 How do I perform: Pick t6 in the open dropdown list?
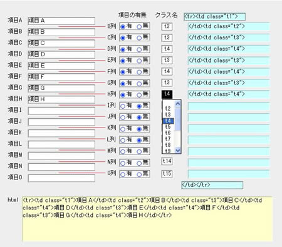click(x=168, y=133)
